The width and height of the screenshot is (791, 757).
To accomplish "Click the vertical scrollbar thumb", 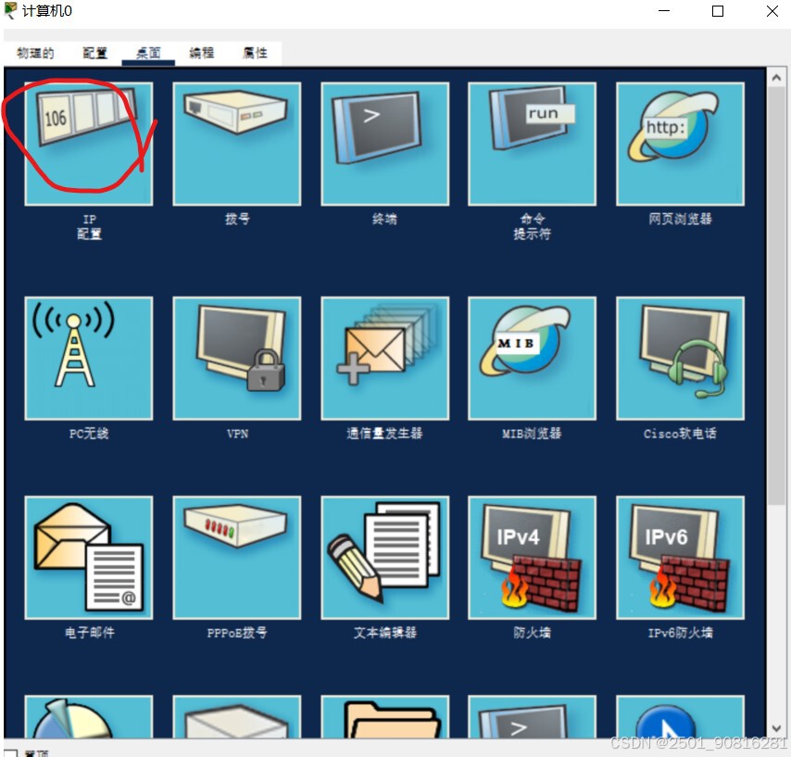I will click(776, 296).
